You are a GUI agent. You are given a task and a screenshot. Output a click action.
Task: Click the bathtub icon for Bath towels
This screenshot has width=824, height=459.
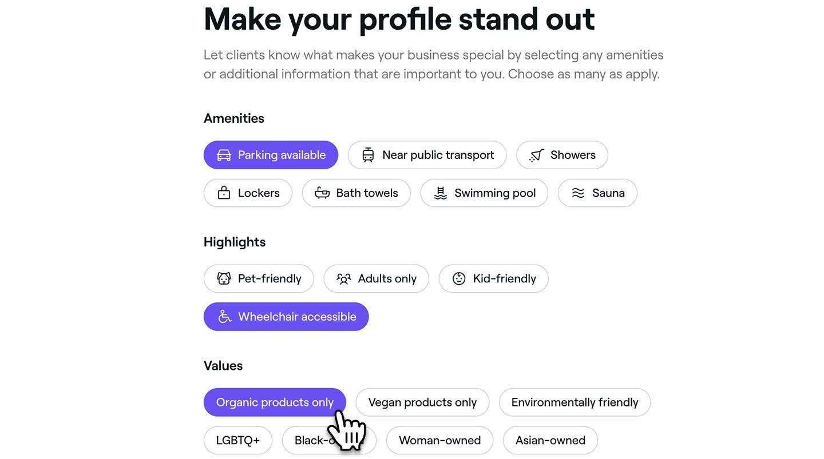click(322, 193)
